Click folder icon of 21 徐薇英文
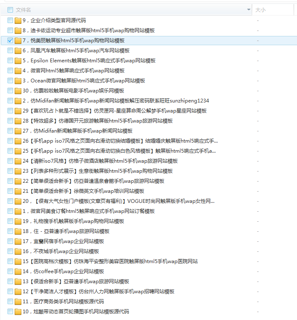The width and height of the screenshot is (297, 320). point(18,191)
